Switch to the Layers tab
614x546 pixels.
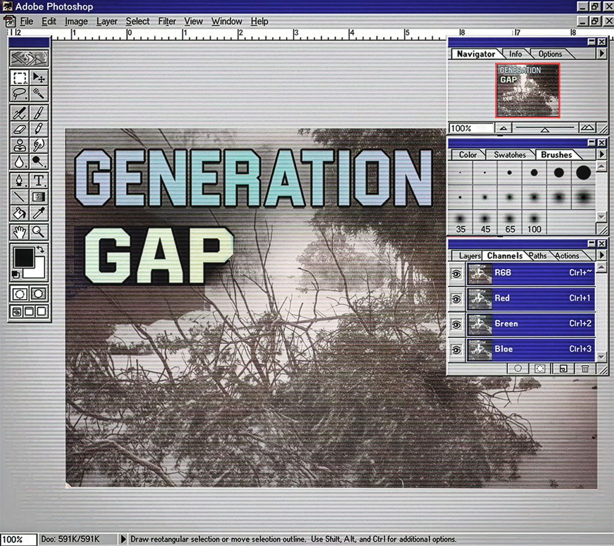[469, 256]
